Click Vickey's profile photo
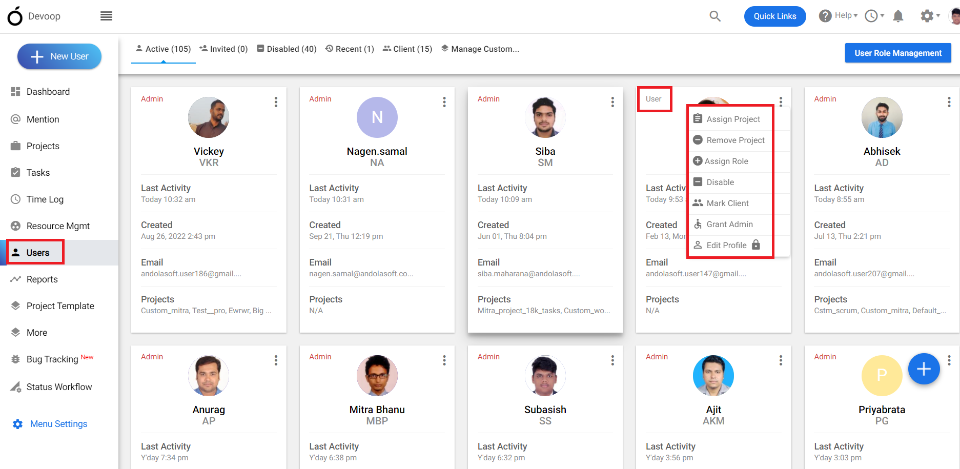The width and height of the screenshot is (960, 469). click(209, 117)
